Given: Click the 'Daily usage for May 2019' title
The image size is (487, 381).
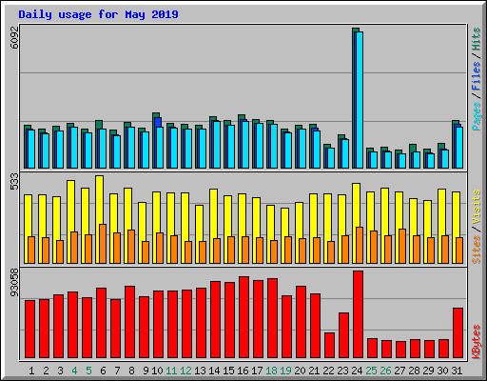Looking at the screenshot, I should 98,14.
